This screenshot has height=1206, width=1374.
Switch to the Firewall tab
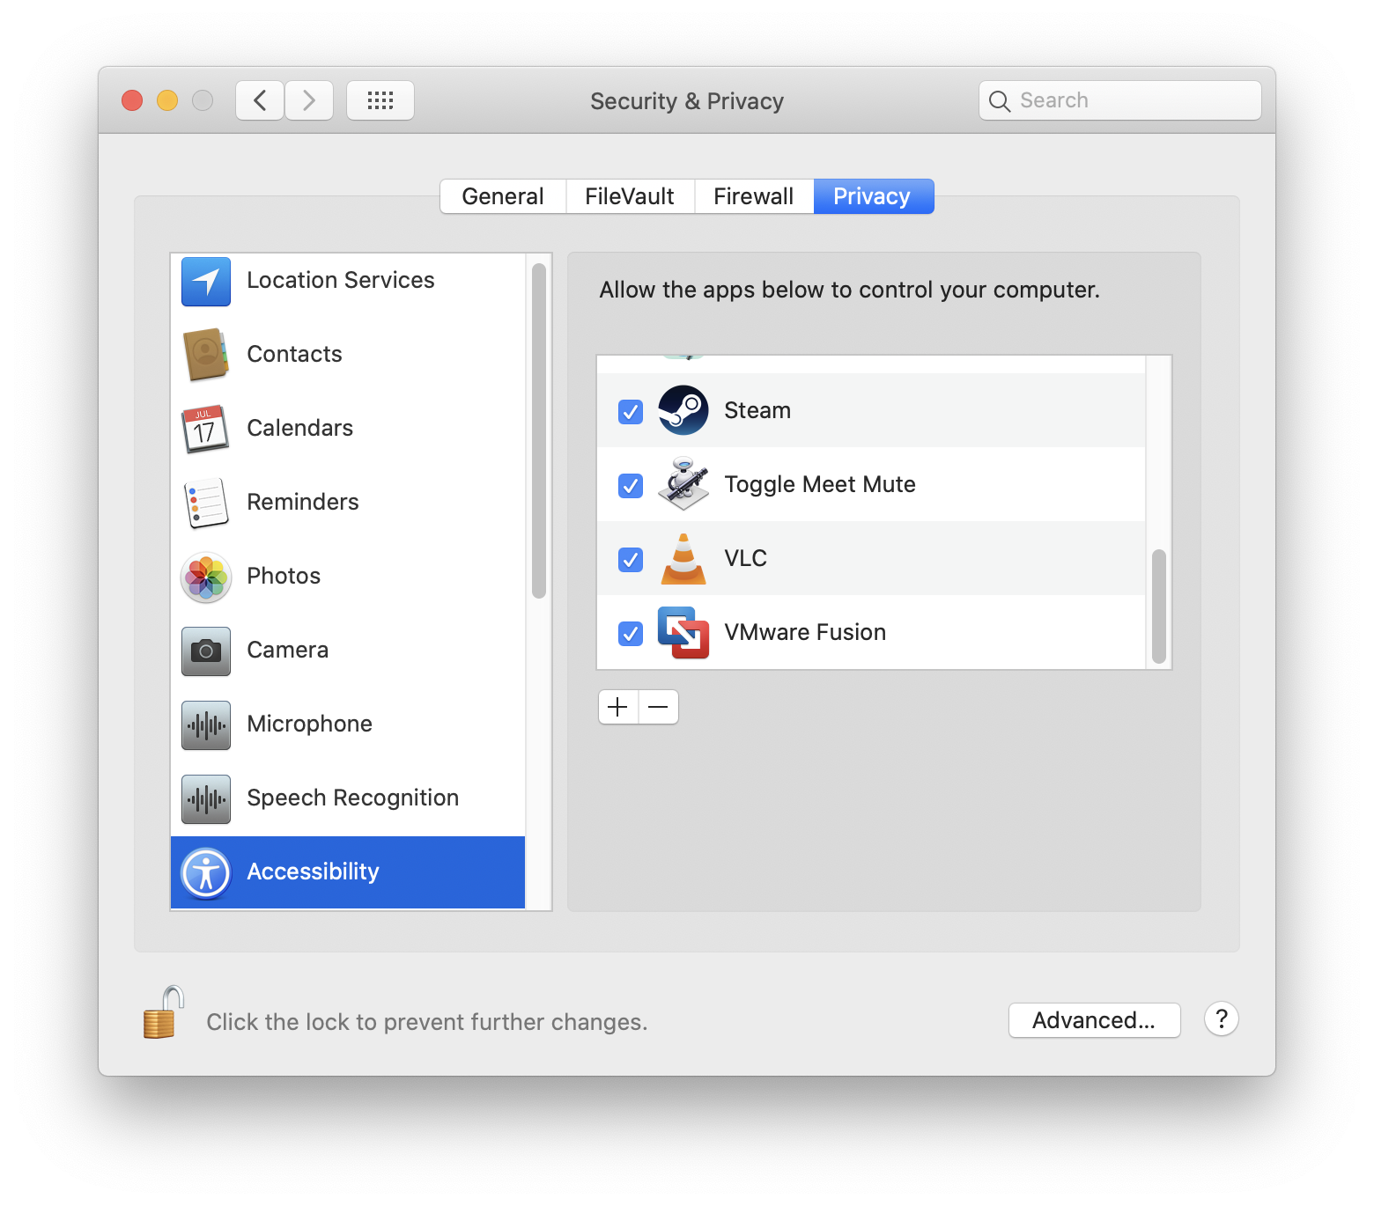[753, 196]
